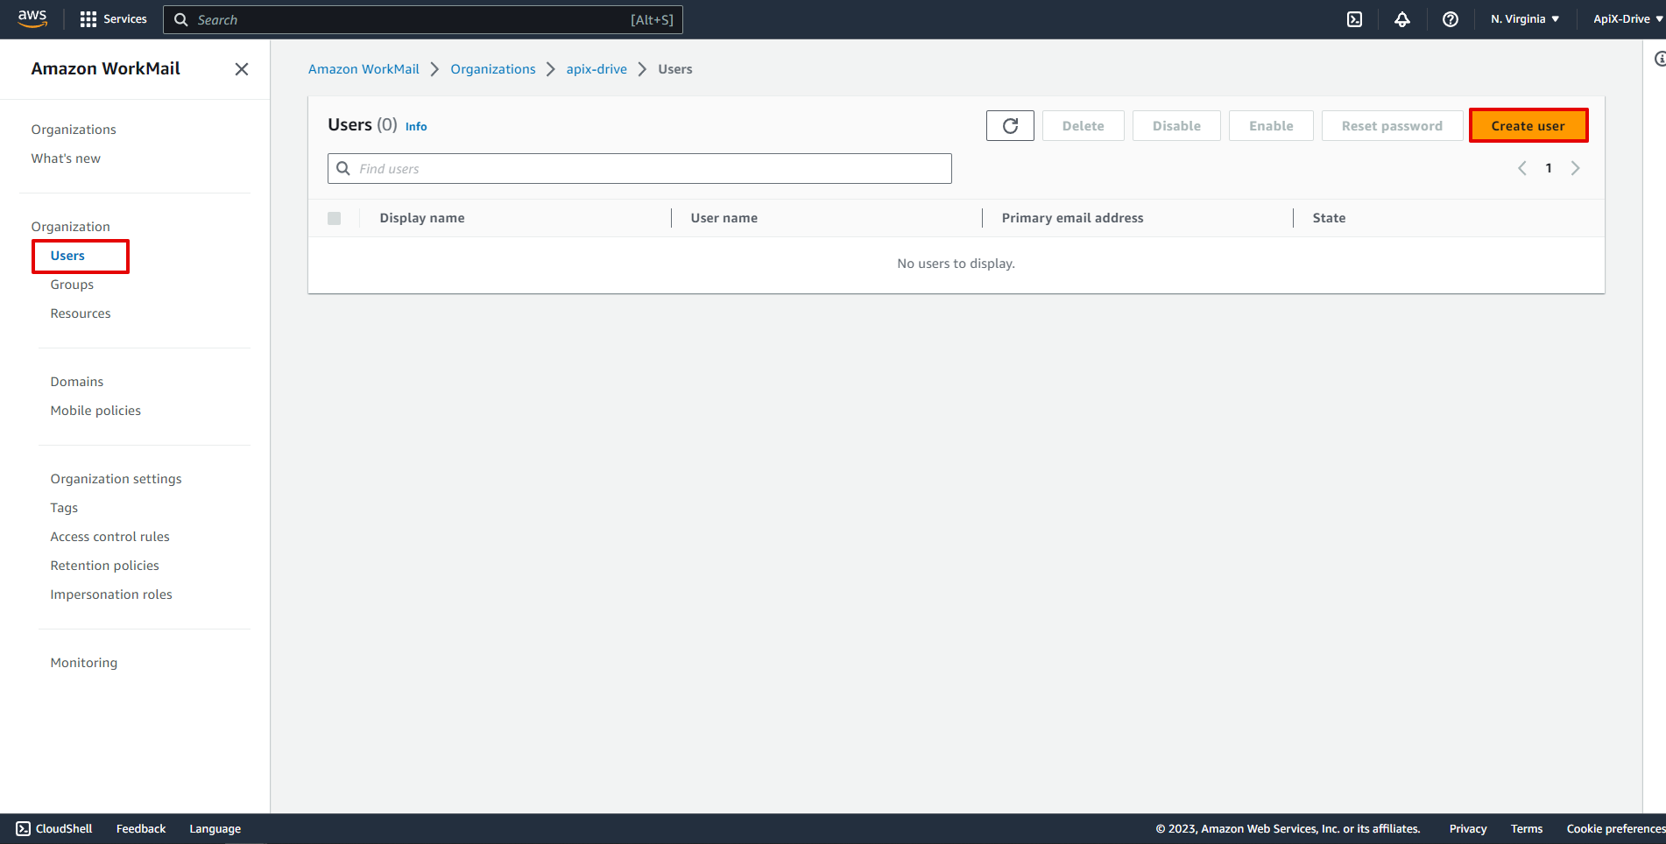Sort by the Primary email address column header
1666x844 pixels.
1072,218
